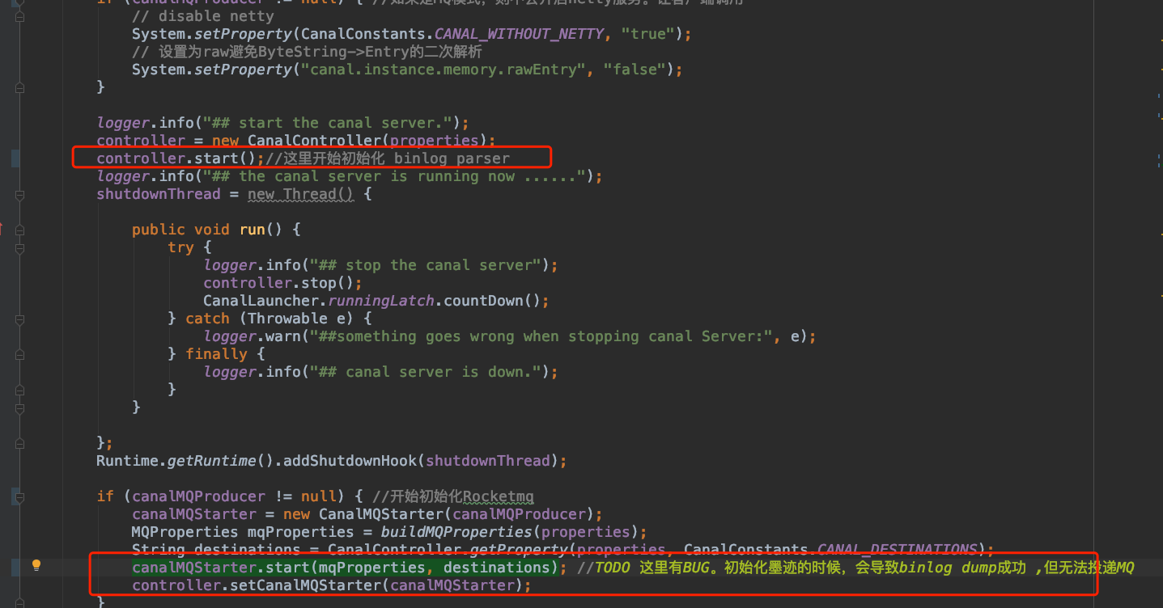
Task: Click the underlined new Thread() reference
Action: click(x=300, y=193)
